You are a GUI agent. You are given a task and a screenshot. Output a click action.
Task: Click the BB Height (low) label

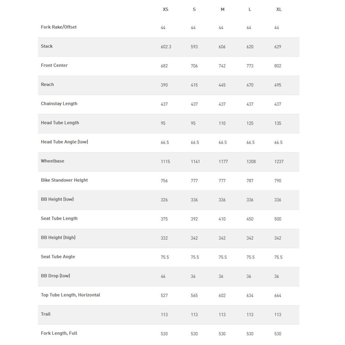click(57, 199)
